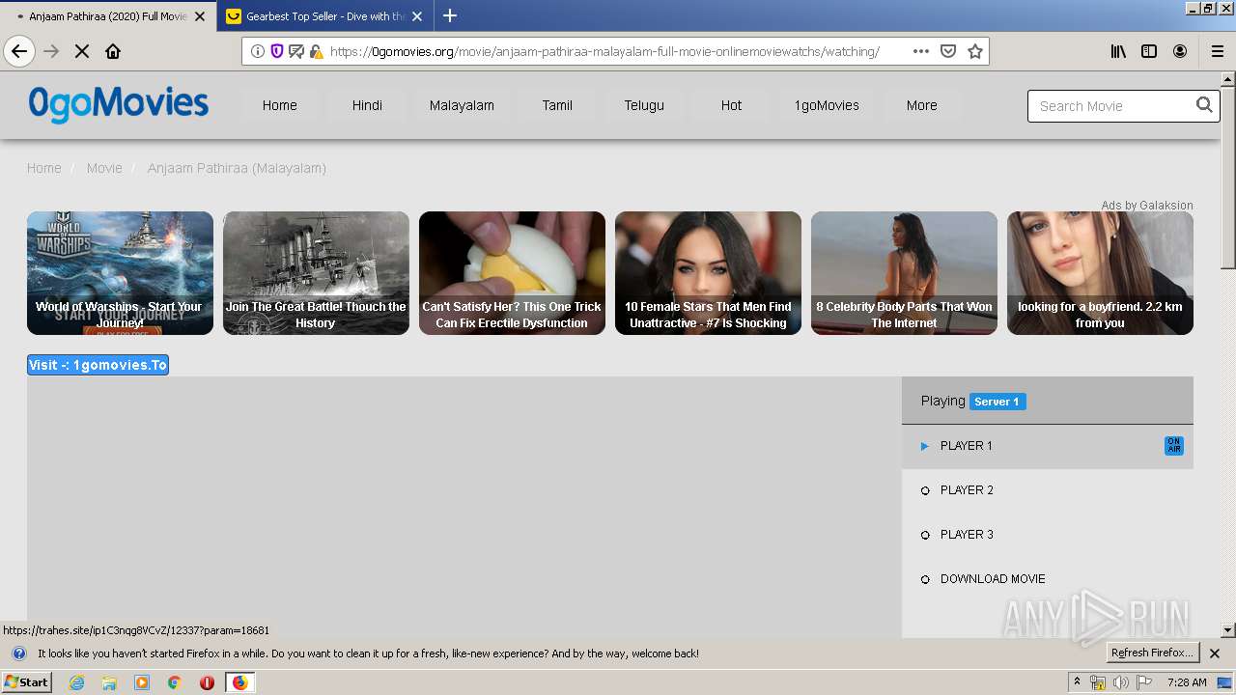Click the address bar URL
The image size is (1236, 695).
(x=604, y=52)
